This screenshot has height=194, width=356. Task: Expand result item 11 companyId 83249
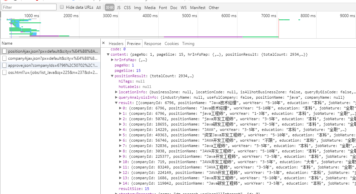120,167
